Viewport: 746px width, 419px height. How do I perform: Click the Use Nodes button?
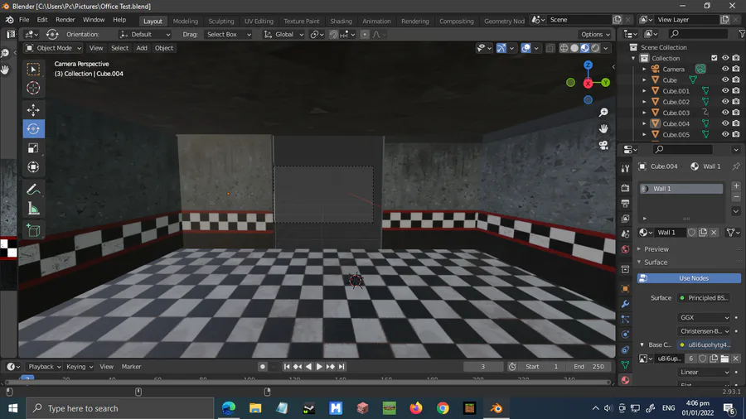point(690,278)
